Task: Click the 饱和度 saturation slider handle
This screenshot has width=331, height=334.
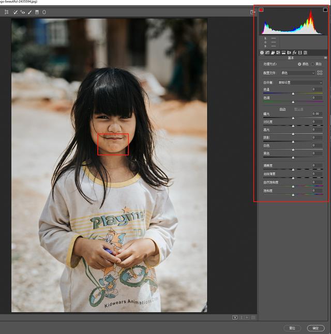Action: tap(293, 195)
